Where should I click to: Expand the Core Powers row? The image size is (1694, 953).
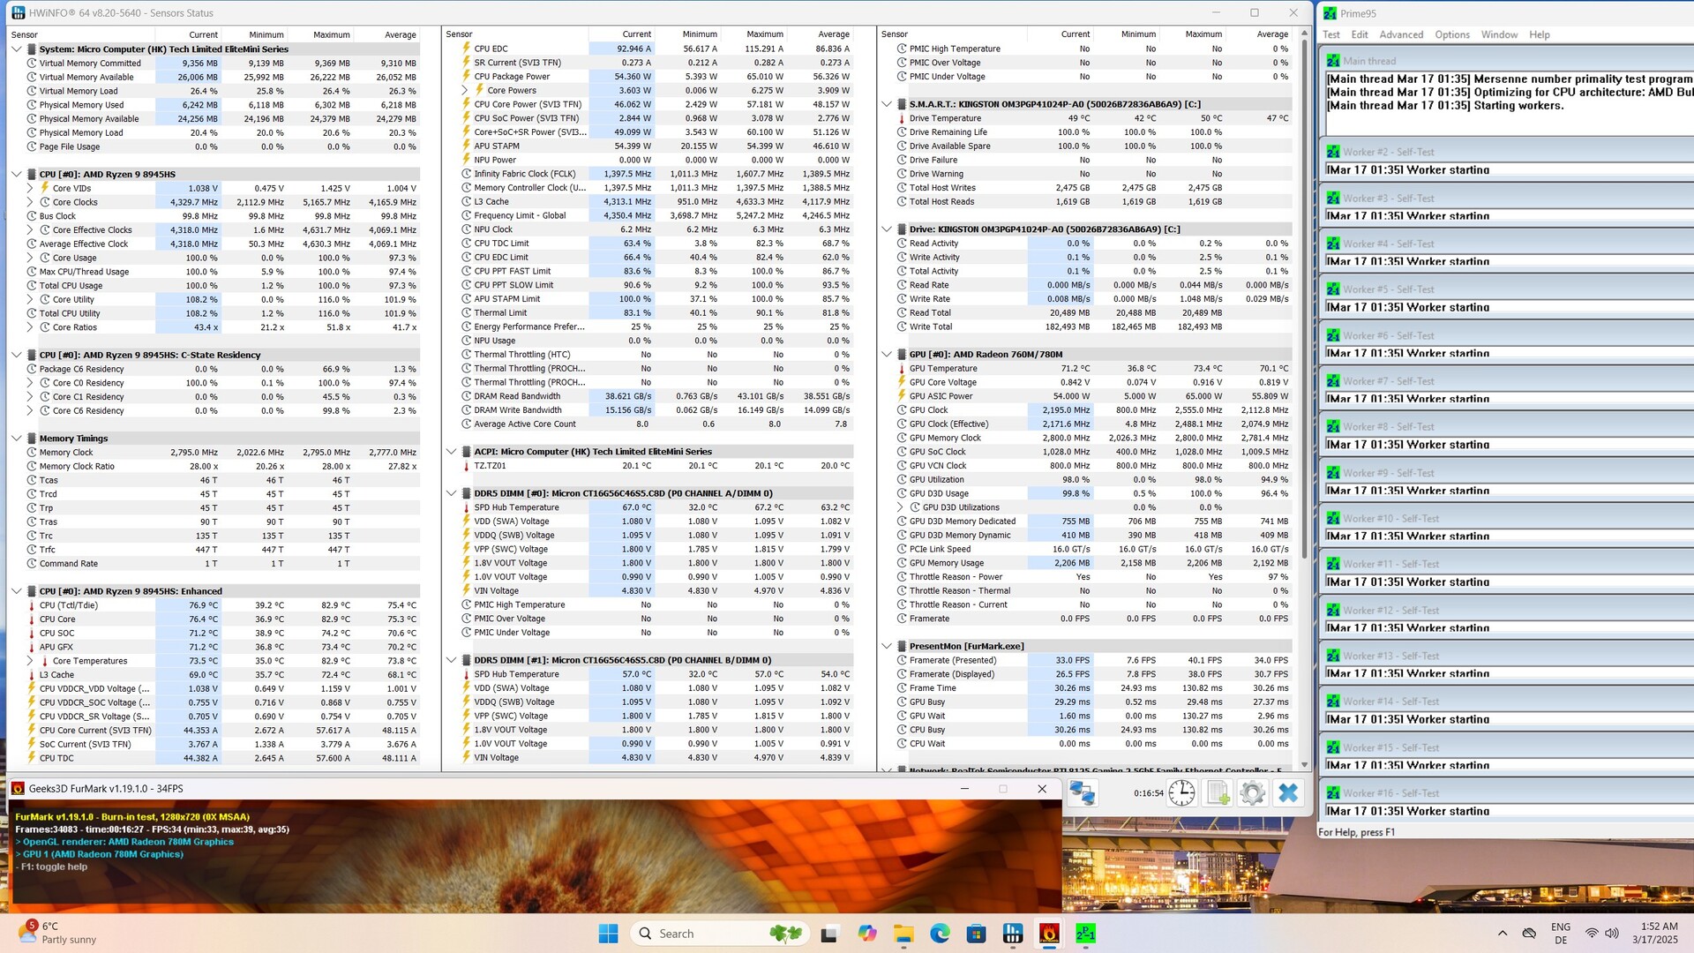pos(465,90)
